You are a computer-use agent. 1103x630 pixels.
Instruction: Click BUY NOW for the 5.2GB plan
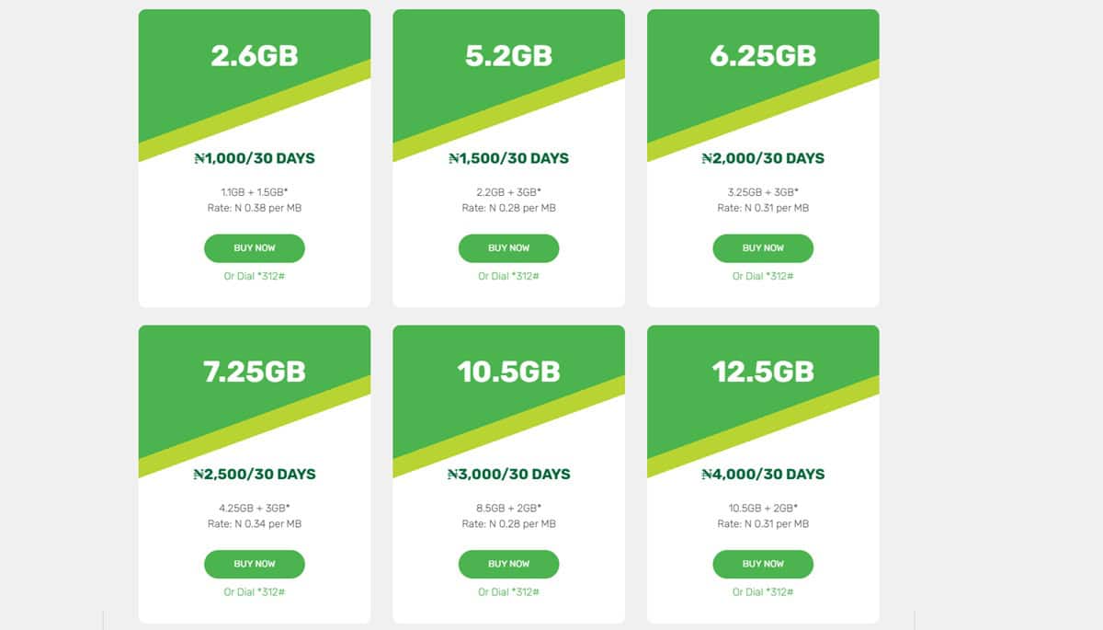click(508, 248)
